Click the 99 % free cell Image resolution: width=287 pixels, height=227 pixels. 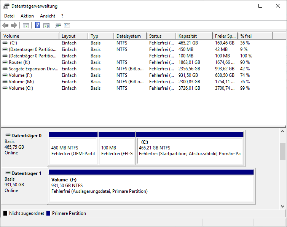245,88
